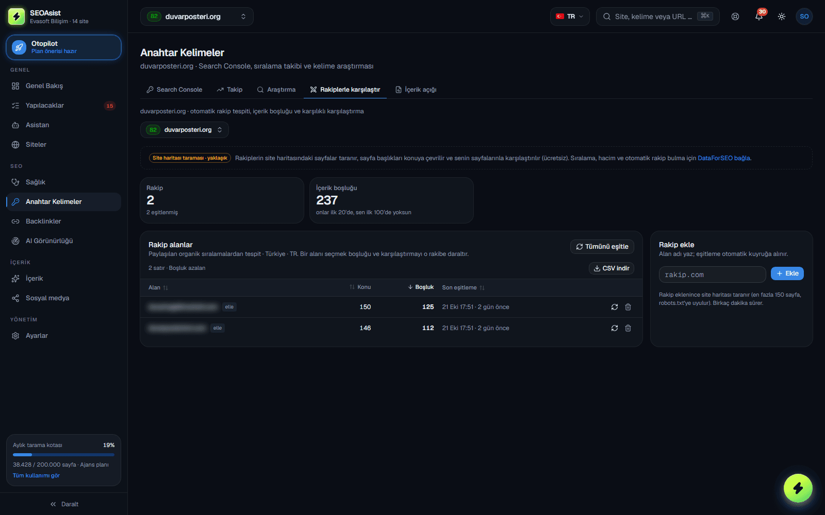The width and height of the screenshot is (825, 515).
Task: Switch to the İçerik açığı tab
Action: pyautogui.click(x=416, y=90)
